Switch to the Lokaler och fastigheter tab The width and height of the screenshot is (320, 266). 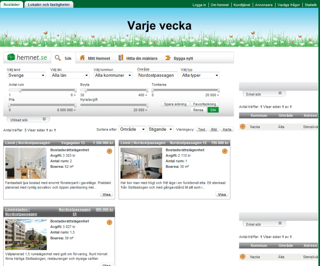[x=49, y=4]
